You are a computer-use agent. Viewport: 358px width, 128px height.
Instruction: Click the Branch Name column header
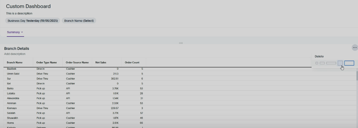tap(15, 62)
